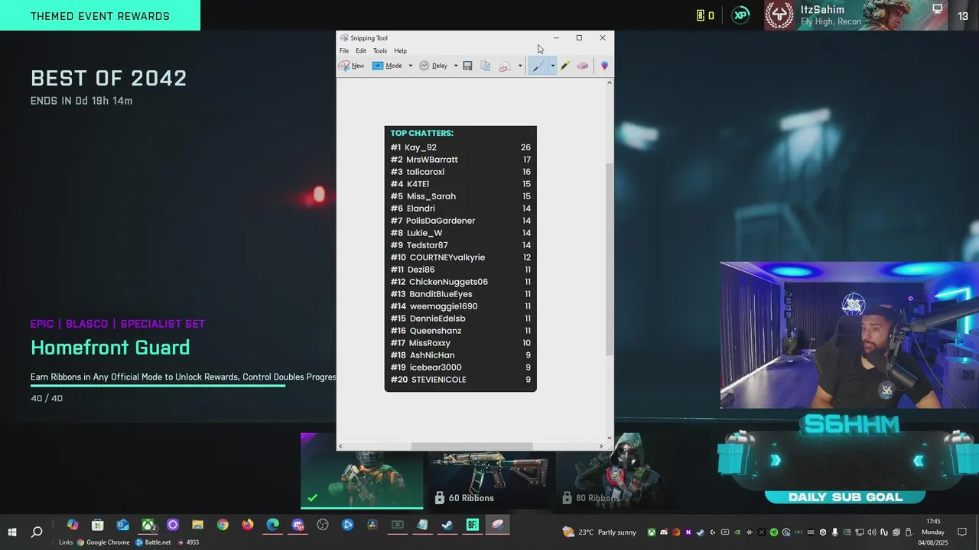Open the Help menu in Snipping Tool
The width and height of the screenshot is (979, 550).
(x=400, y=50)
